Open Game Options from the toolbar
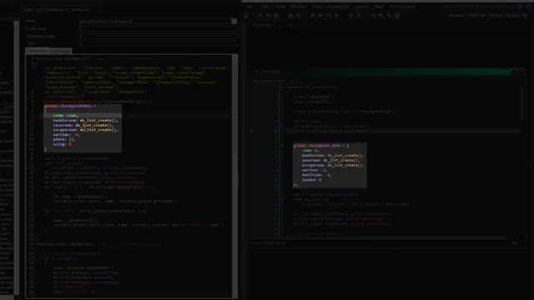534x300 pixels. (x=350, y=16)
